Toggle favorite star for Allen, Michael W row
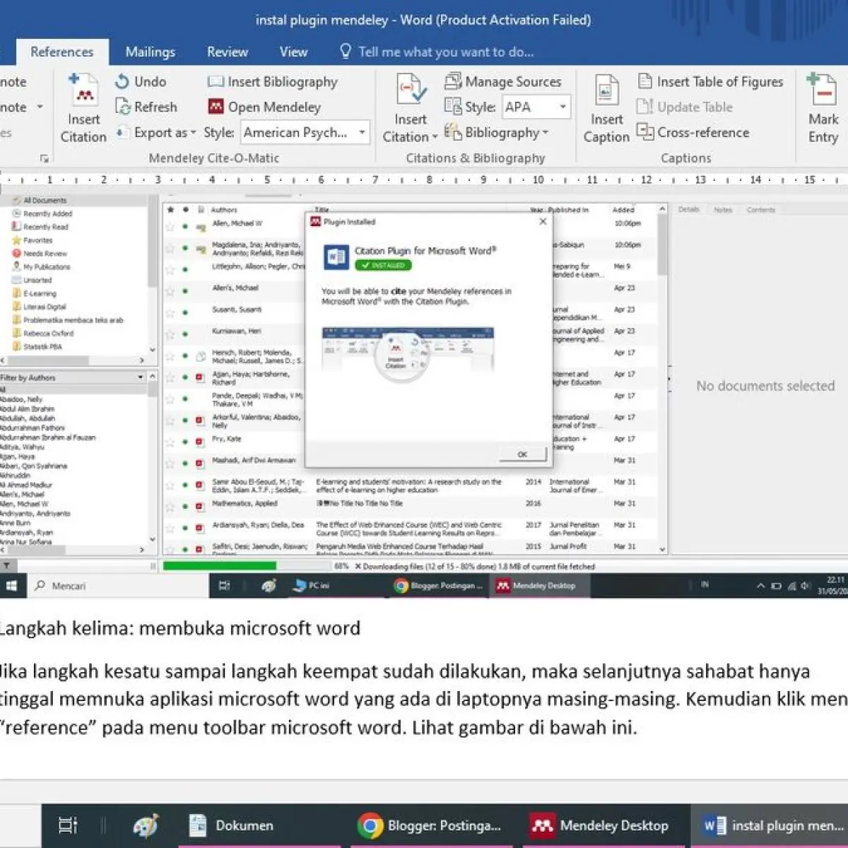This screenshot has width=848, height=848. 170,227
